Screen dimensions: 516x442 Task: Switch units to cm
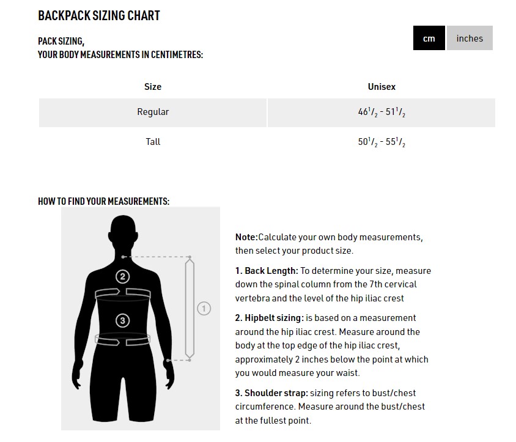point(429,39)
